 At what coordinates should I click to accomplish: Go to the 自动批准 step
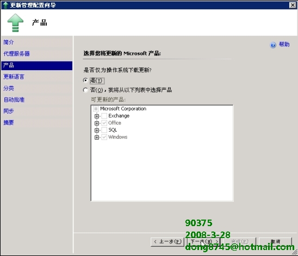coord(14,99)
